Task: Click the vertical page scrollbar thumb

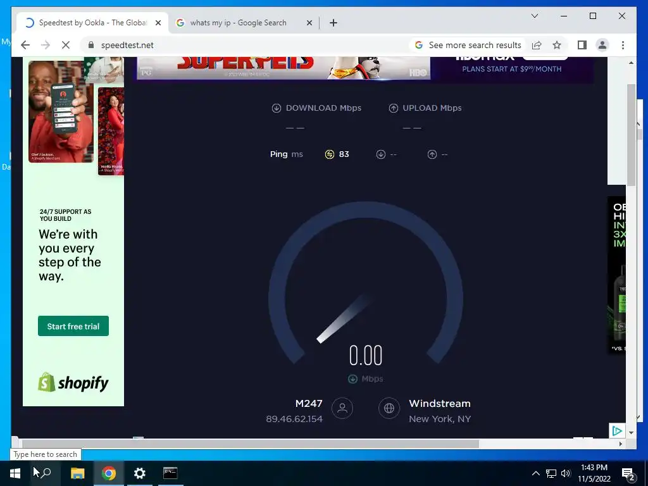Action: (x=631, y=134)
